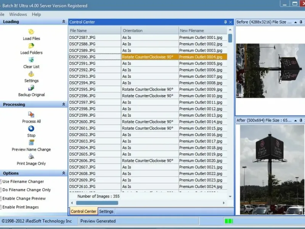Click the Print Image Only icon
The width and height of the screenshot is (305, 229).
point(31,157)
